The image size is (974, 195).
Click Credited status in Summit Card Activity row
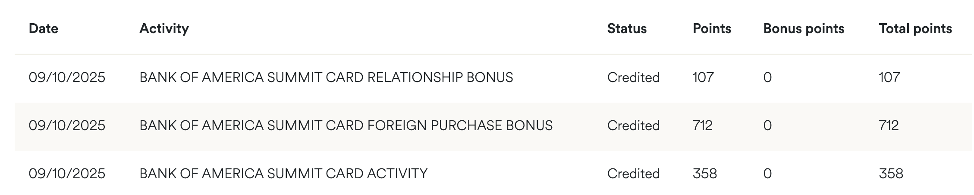pos(633,174)
